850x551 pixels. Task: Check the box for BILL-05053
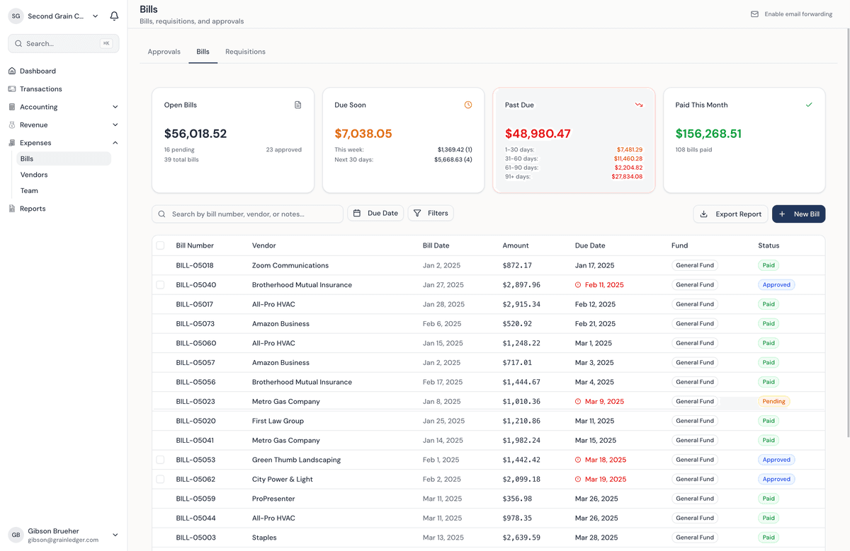click(160, 460)
